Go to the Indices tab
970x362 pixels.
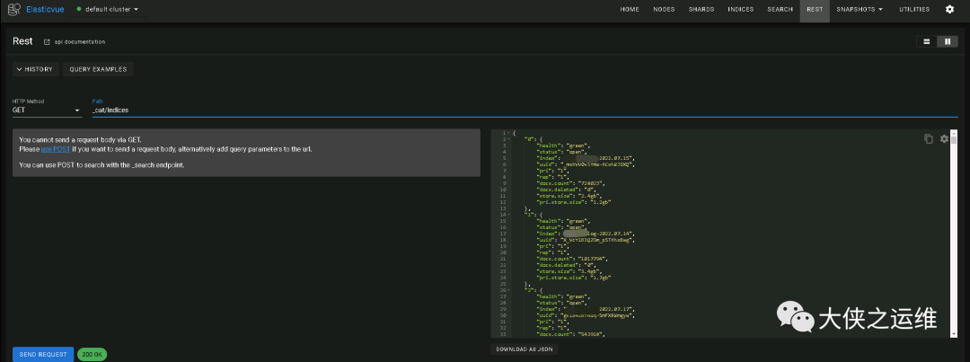[741, 9]
